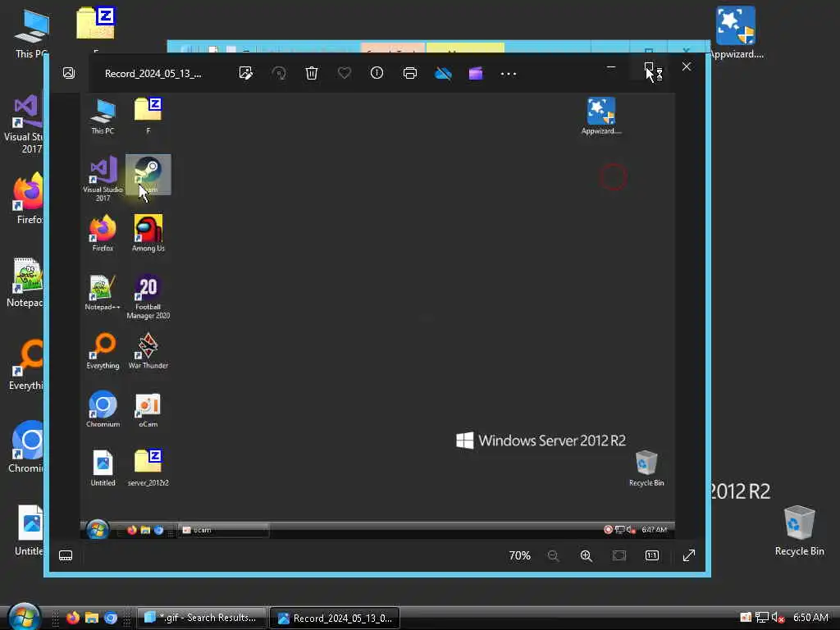Delete the photo using the trash icon
The image size is (840, 630).
tap(312, 73)
